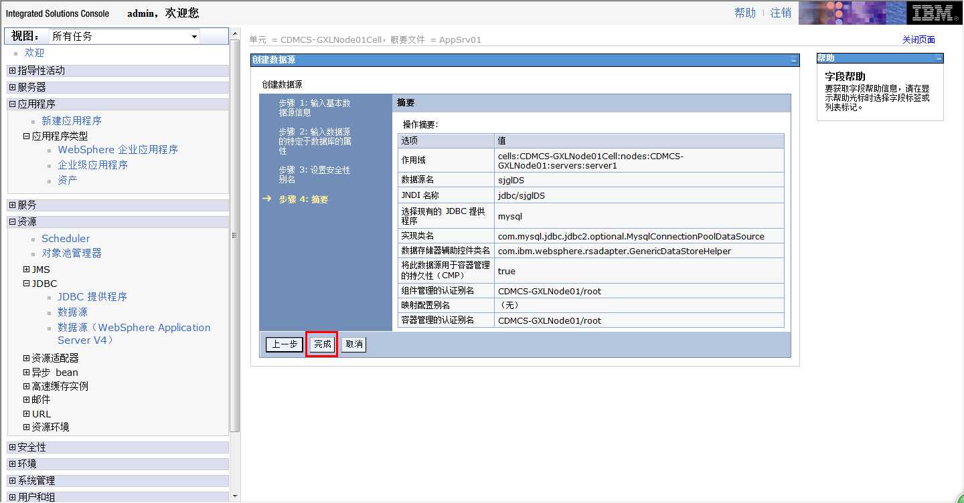Select 步骤 3: 设置安全性别名
This screenshot has height=503, width=964.
pos(315,175)
